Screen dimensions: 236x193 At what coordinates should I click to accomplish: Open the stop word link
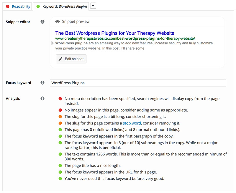pos(132,123)
